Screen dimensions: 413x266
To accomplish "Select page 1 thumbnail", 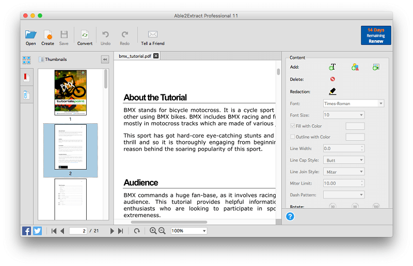I will coord(71,92).
